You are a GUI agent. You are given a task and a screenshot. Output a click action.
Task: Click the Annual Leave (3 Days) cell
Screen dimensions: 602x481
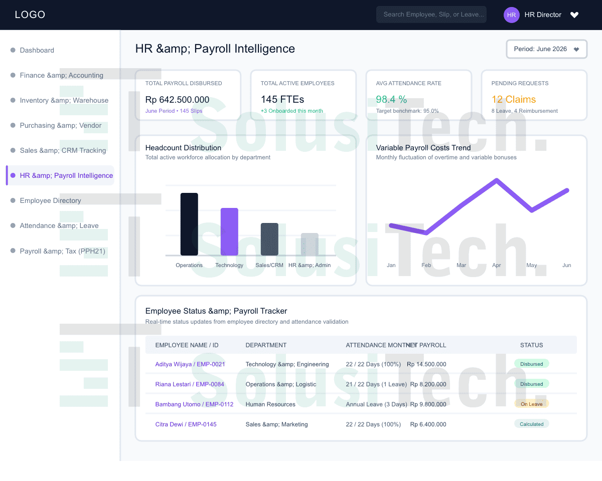click(377, 404)
